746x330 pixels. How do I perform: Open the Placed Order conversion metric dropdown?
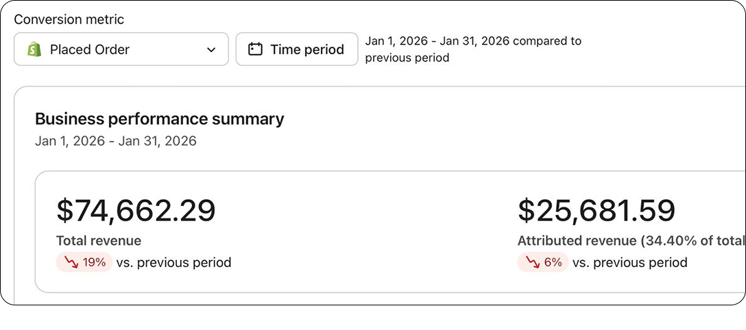(x=121, y=49)
